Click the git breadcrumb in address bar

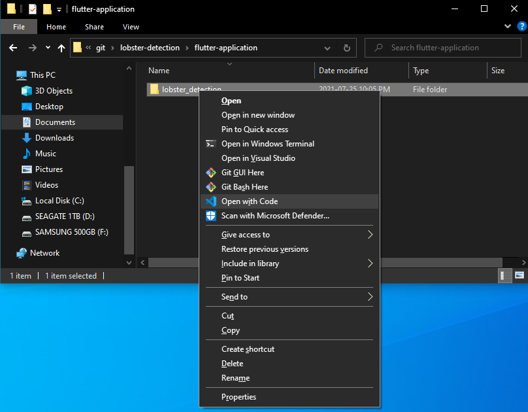click(101, 48)
